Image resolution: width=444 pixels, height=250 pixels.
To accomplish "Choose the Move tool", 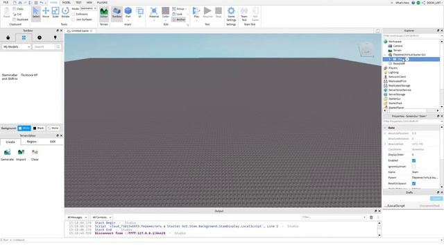I will pyautogui.click(x=46, y=12).
